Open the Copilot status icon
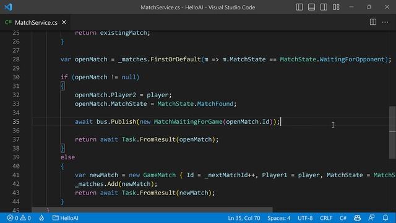 [357, 218]
